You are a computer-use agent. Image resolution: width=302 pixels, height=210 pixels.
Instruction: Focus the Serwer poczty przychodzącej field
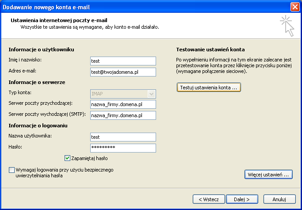123,104
